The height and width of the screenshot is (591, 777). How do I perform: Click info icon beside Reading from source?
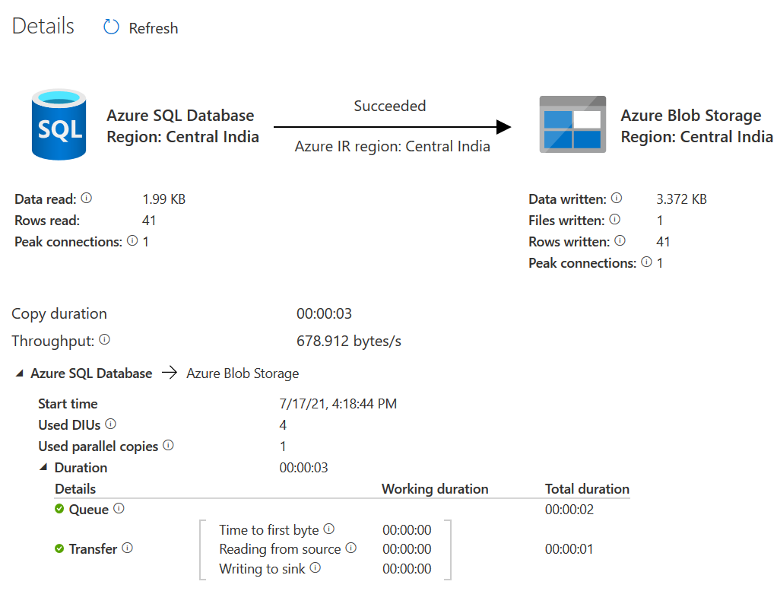pos(350,548)
